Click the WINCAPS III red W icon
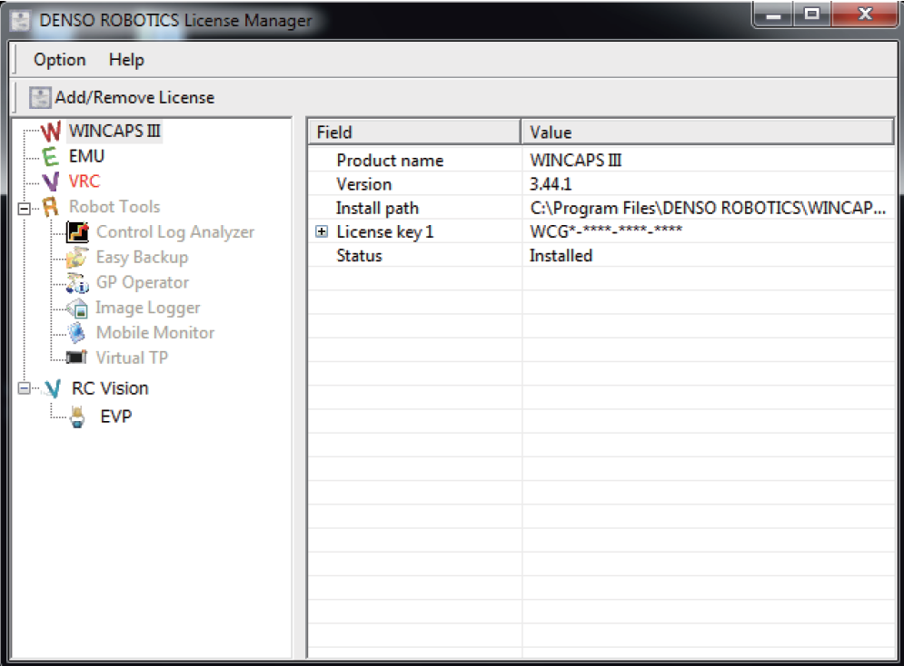904x666 pixels. click(x=51, y=132)
